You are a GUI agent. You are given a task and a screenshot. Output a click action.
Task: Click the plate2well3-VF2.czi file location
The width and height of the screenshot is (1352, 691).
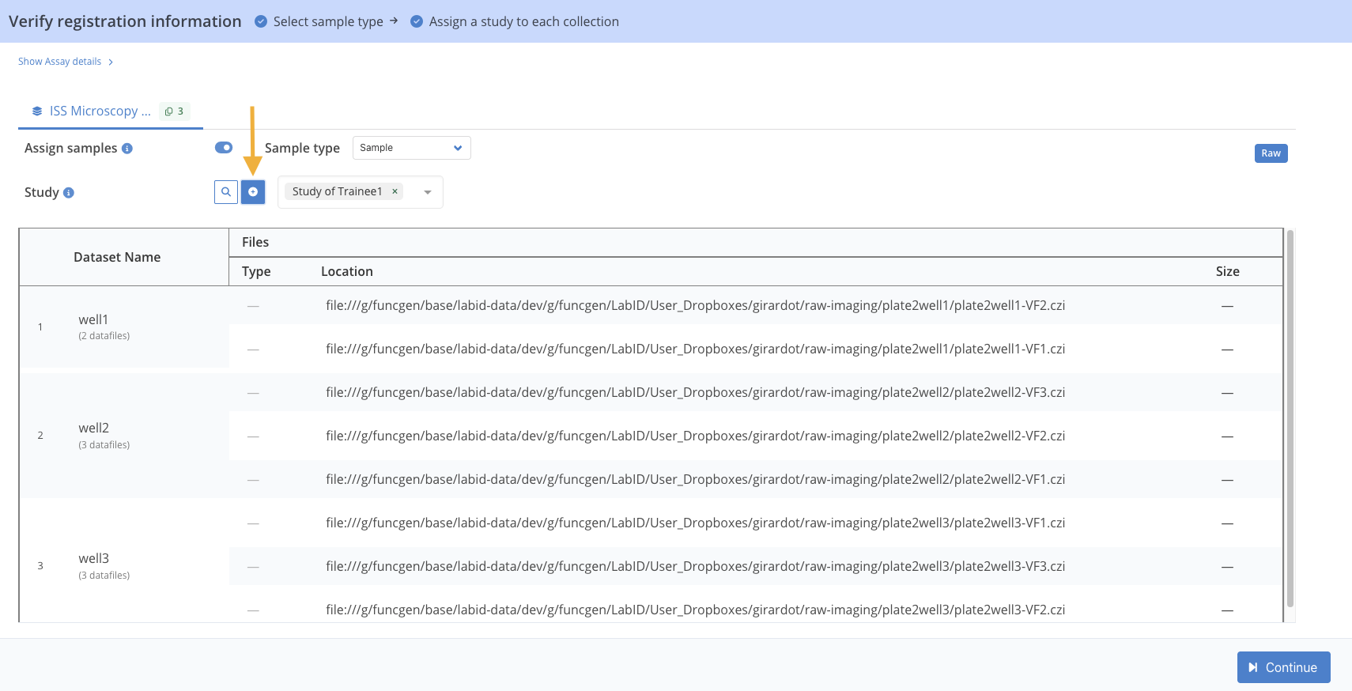point(695,610)
